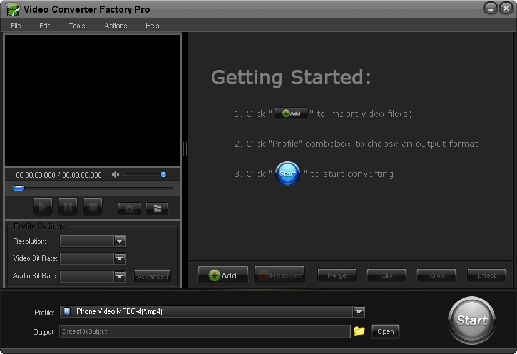Click the Stop button in preview

coord(93,206)
